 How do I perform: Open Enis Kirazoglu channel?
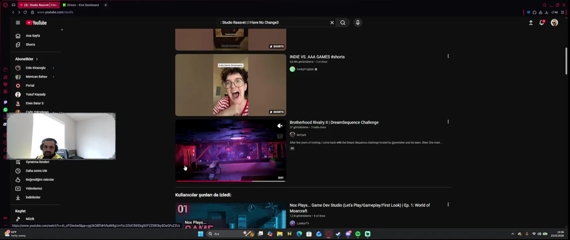35,68
